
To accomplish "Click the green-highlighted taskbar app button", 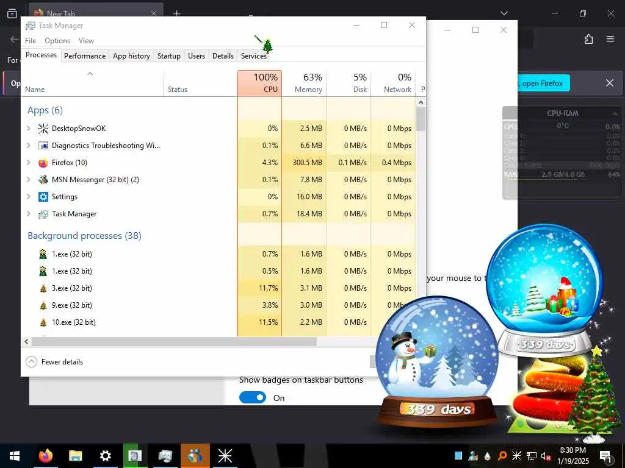I will pyautogui.click(x=135, y=456).
